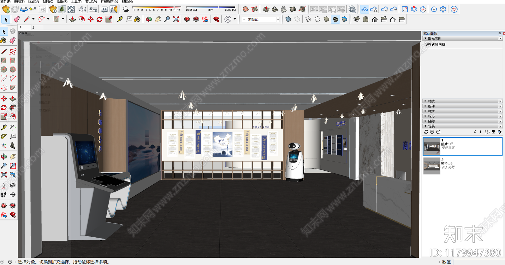
Task: Activate the Orbit tool in top toolbar
Action: click(149, 20)
